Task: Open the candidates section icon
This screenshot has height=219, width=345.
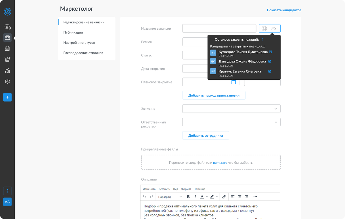Action: [x=7, y=27]
